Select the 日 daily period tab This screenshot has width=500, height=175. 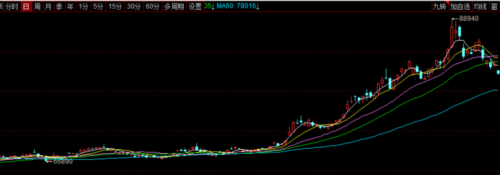coord(26,6)
